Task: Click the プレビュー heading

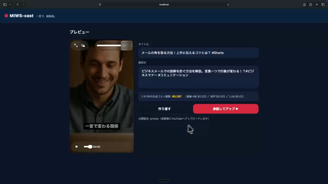Action: pos(80,32)
